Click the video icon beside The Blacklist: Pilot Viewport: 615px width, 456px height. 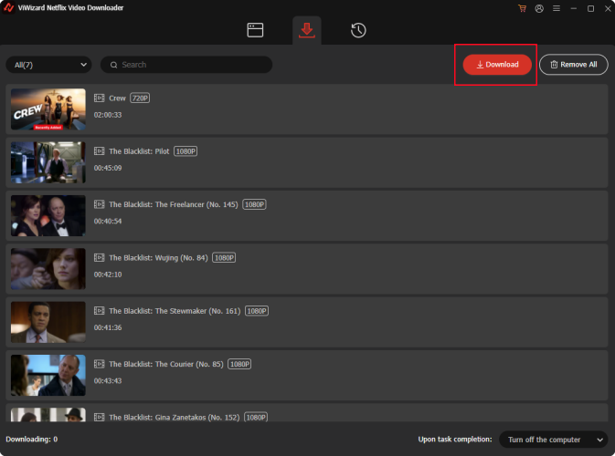(100, 151)
